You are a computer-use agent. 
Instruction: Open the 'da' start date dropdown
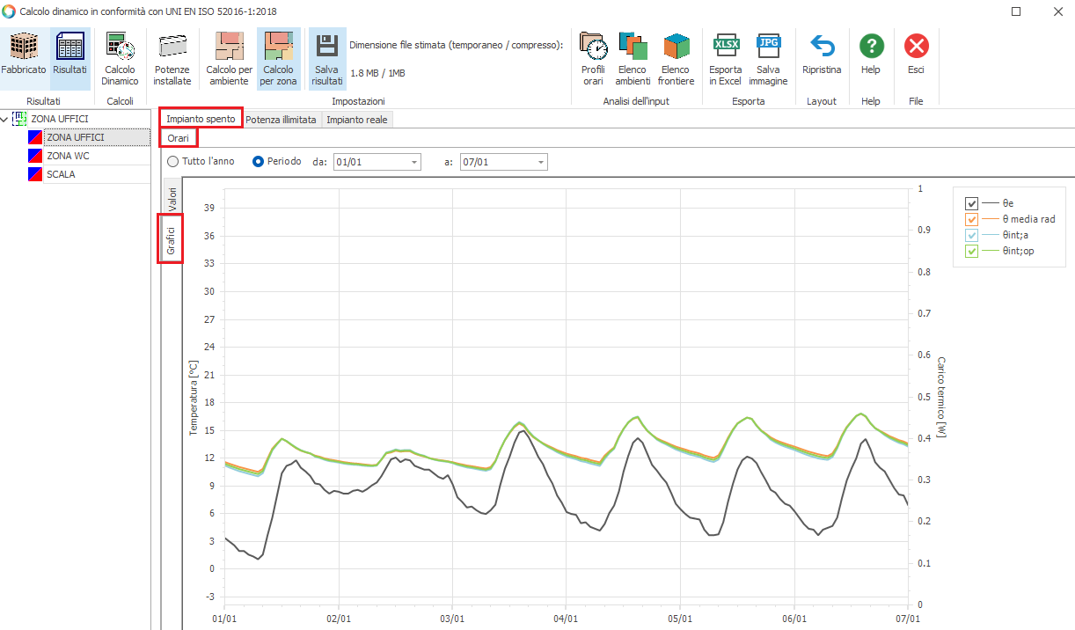point(414,162)
